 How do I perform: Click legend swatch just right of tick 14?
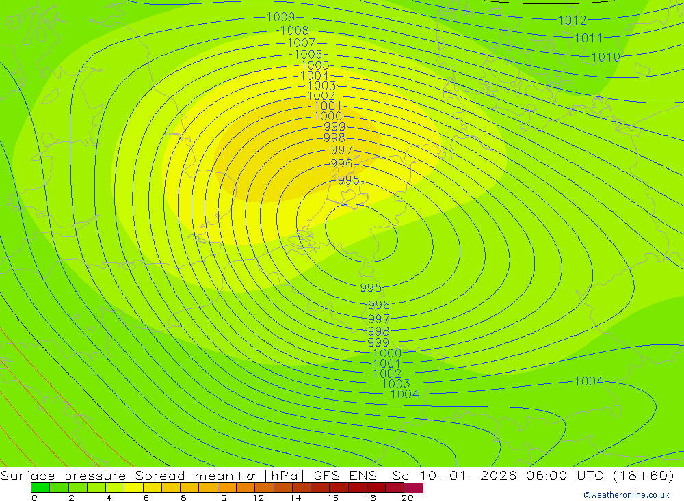[302, 487]
